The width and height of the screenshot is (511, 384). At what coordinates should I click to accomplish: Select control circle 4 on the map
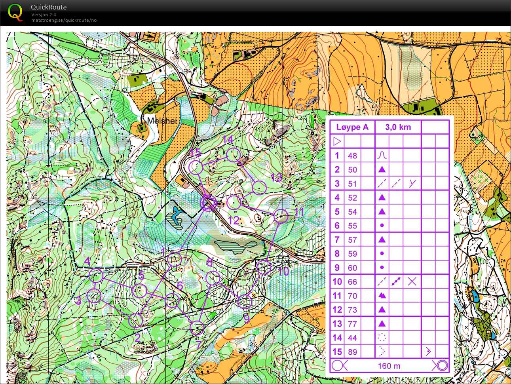96,276
